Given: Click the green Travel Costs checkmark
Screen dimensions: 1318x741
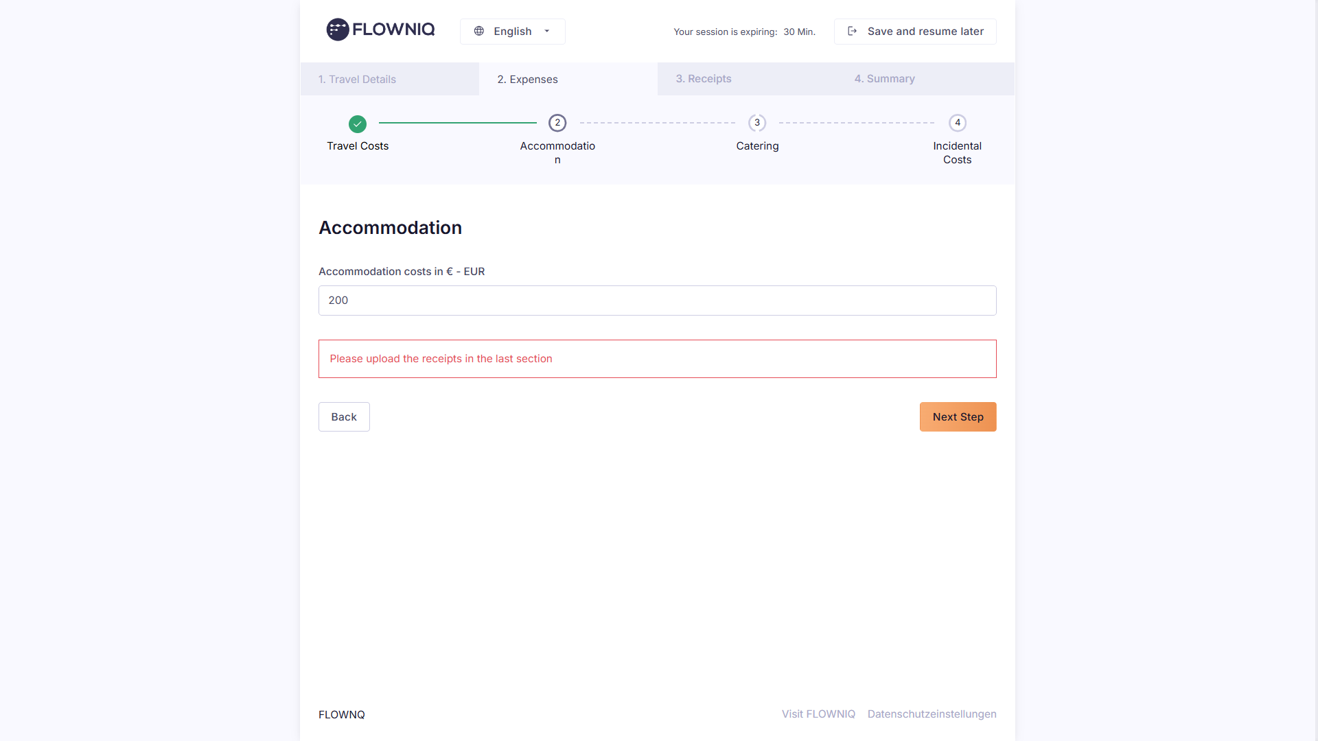Looking at the screenshot, I should pos(358,124).
